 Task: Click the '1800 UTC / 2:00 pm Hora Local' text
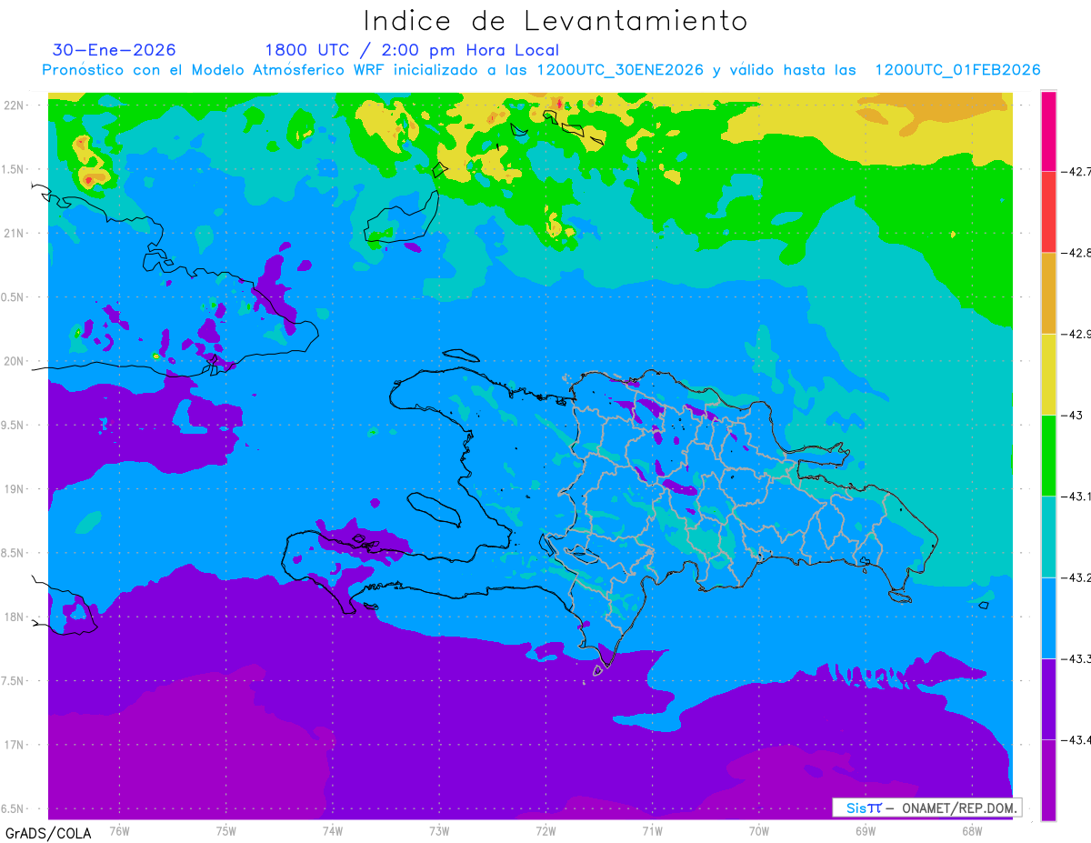click(x=412, y=50)
